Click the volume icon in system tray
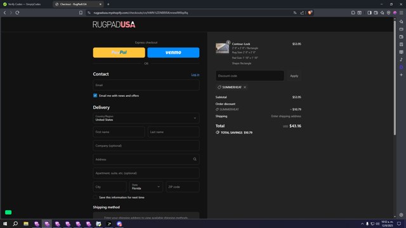Image resolution: width=406 pixels, height=228 pixels. point(377,224)
